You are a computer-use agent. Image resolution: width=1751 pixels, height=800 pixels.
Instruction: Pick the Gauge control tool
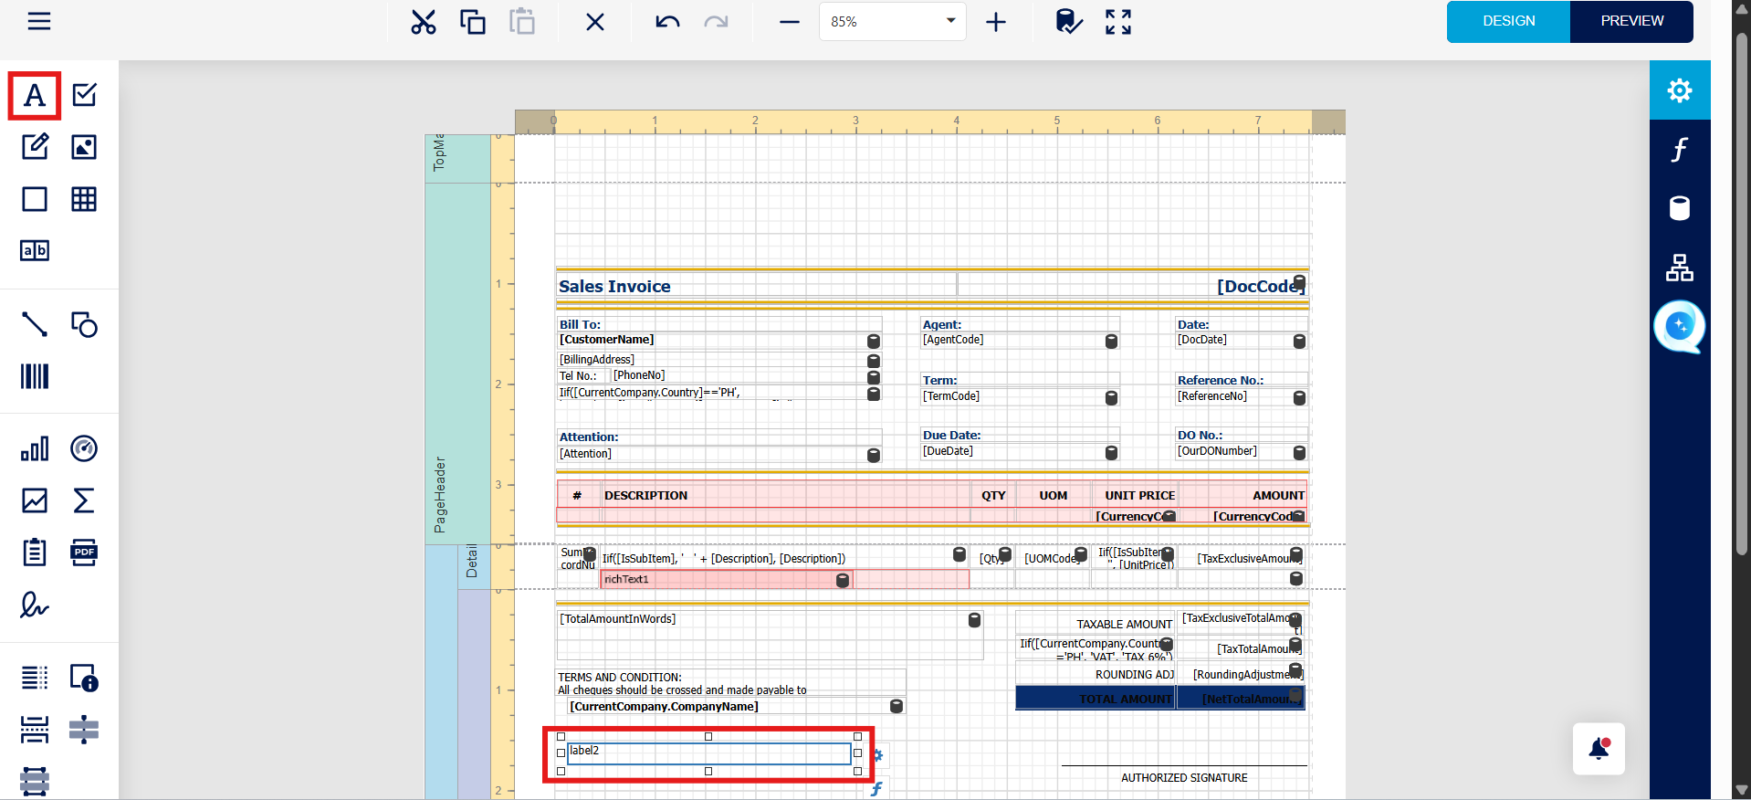click(x=84, y=448)
